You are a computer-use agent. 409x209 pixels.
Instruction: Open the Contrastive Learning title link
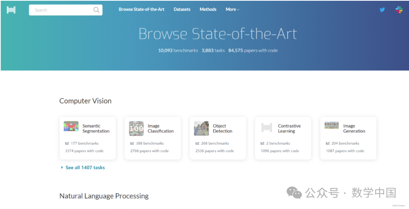[289, 128]
